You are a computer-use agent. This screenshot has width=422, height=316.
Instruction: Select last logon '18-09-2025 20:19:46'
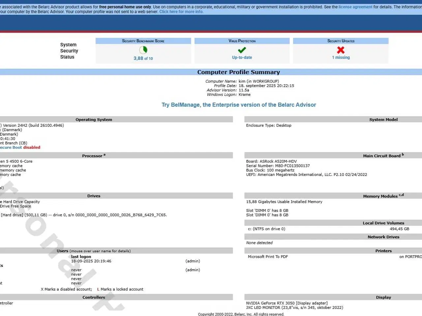[x=91, y=261]
